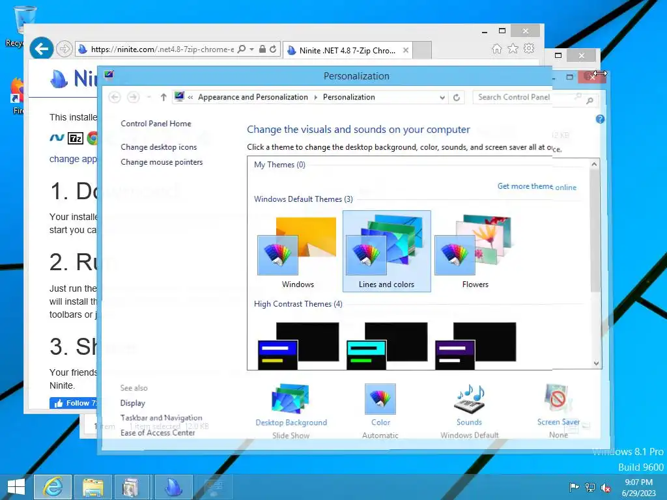Click the themes list scrollbar thumb
The height and width of the screenshot is (500, 667).
(x=595, y=231)
